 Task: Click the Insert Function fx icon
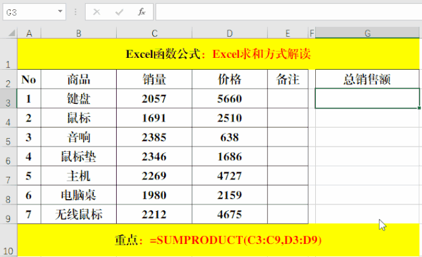click(142, 12)
